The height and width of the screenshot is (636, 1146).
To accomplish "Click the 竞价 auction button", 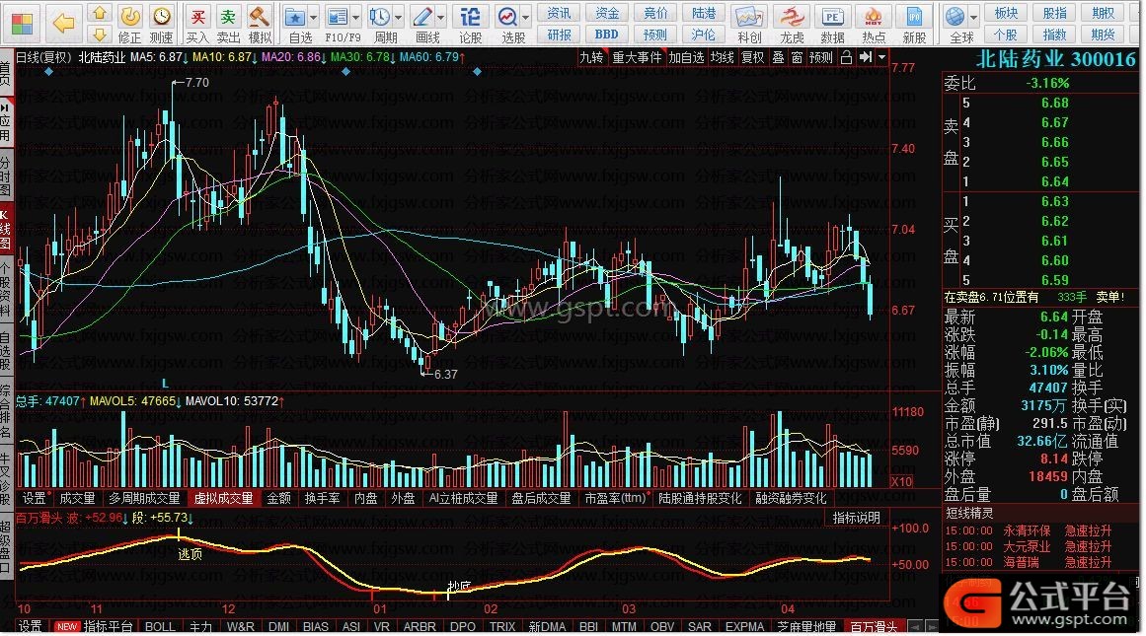I will (654, 13).
